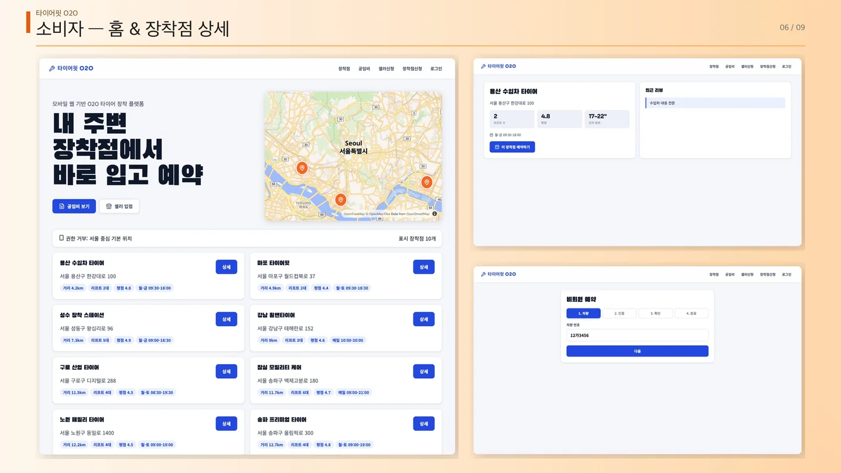841x473 pixels.
Task: Open 상세 for 마포 타이어핏
Action: pos(423,267)
